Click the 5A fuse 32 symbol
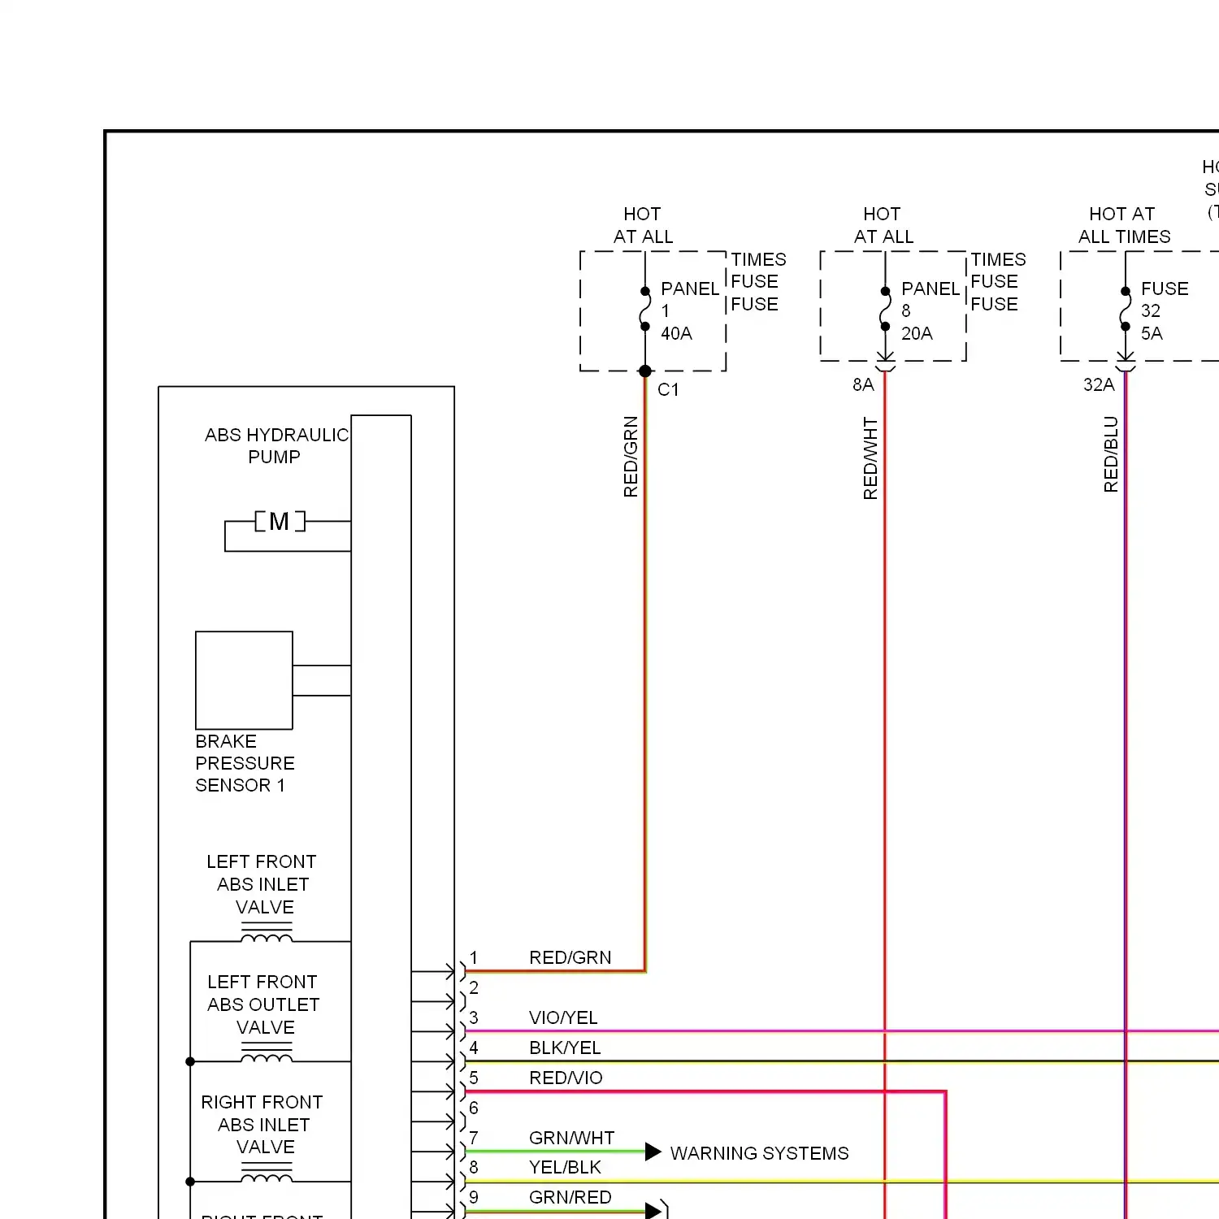 [1125, 309]
